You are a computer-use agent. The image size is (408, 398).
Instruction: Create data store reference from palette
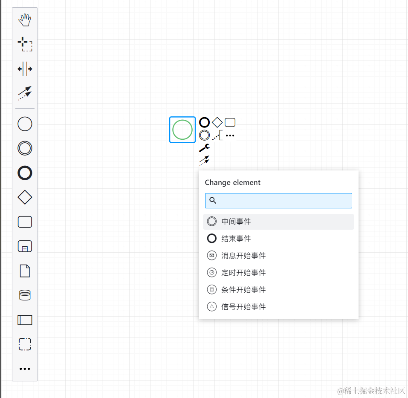(25, 295)
